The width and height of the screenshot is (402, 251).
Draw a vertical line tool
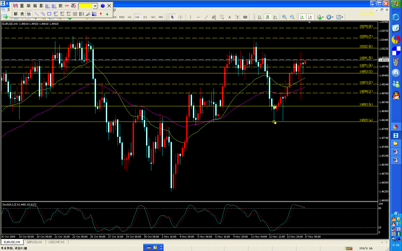pos(190,17)
